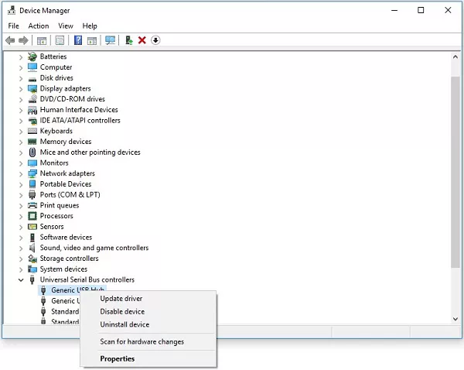This screenshot has width=464, height=370.
Task: Click the Device Manager title bar icon
Action: pyautogui.click(x=12, y=10)
